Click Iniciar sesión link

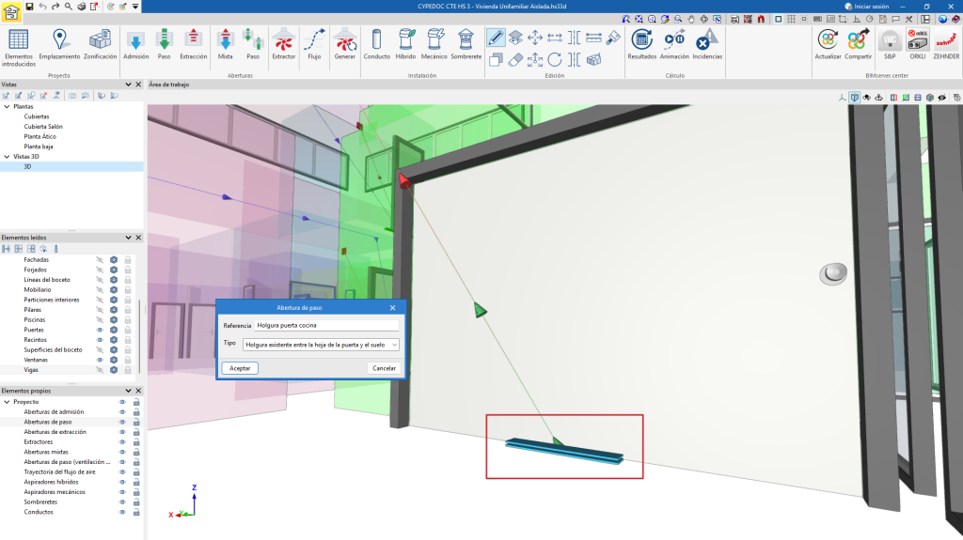[866, 7]
